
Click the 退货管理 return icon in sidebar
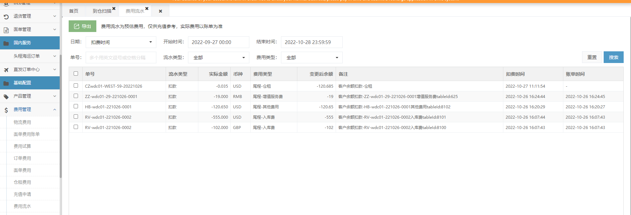point(6,16)
